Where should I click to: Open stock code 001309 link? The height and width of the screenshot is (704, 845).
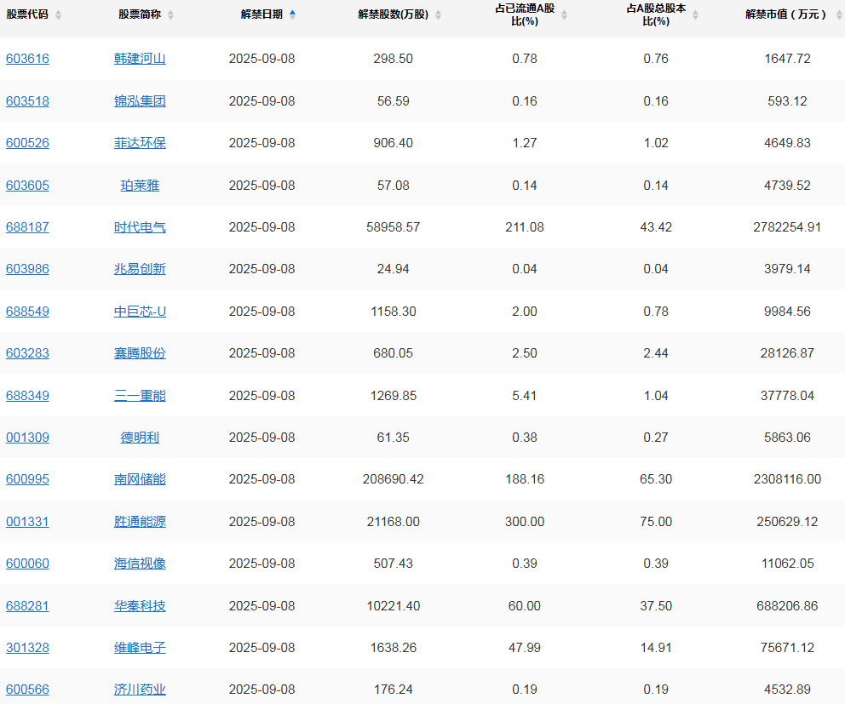(x=27, y=438)
